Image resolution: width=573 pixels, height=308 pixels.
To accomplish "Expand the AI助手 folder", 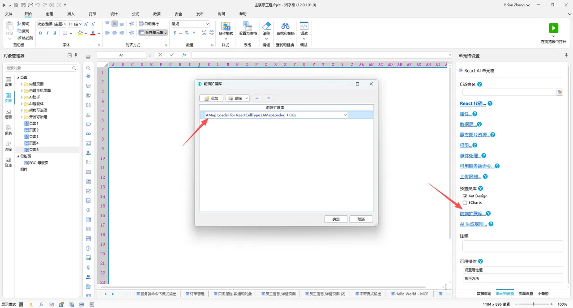I will point(21,97).
